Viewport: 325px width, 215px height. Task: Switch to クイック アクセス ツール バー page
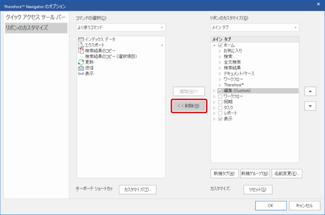(36, 17)
